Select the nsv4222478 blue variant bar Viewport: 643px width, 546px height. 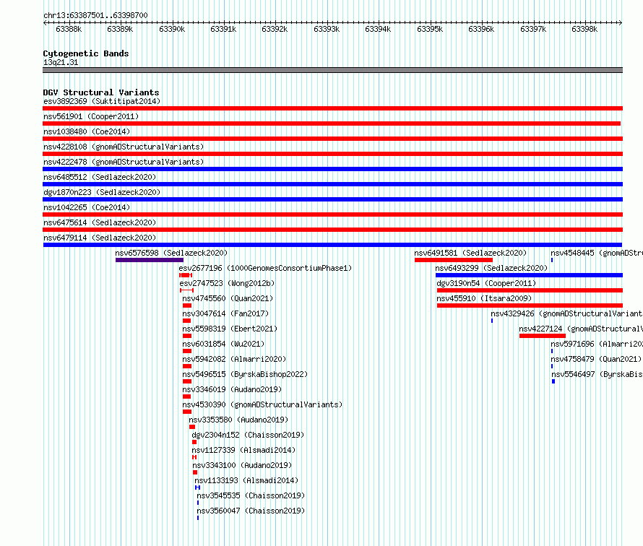tap(332, 169)
